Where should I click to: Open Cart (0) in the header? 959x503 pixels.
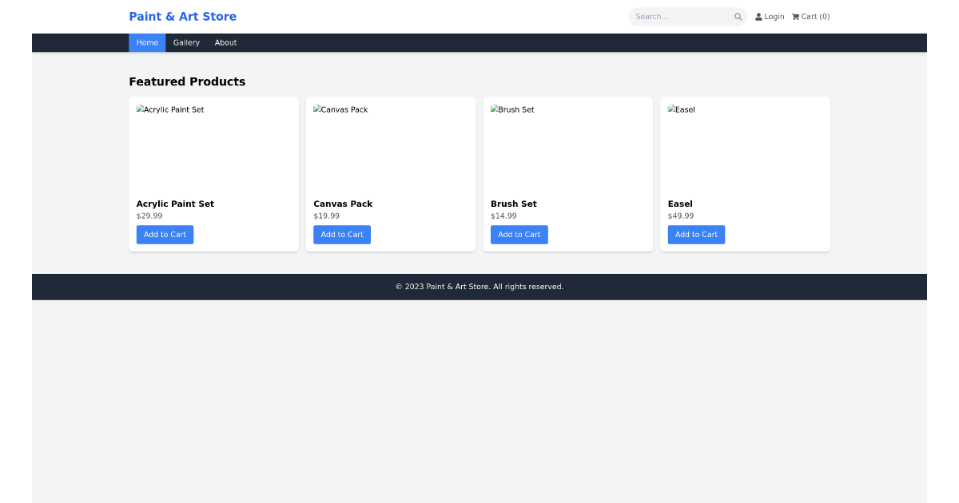coord(813,16)
